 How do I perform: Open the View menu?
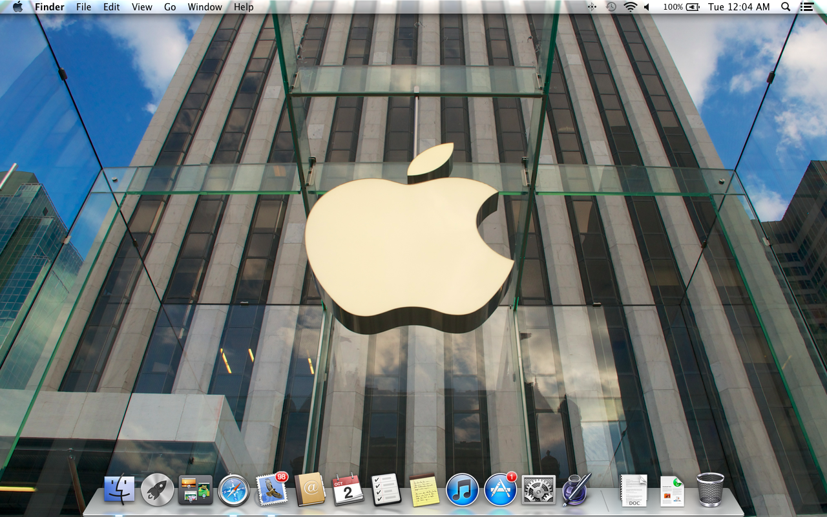pos(142,7)
